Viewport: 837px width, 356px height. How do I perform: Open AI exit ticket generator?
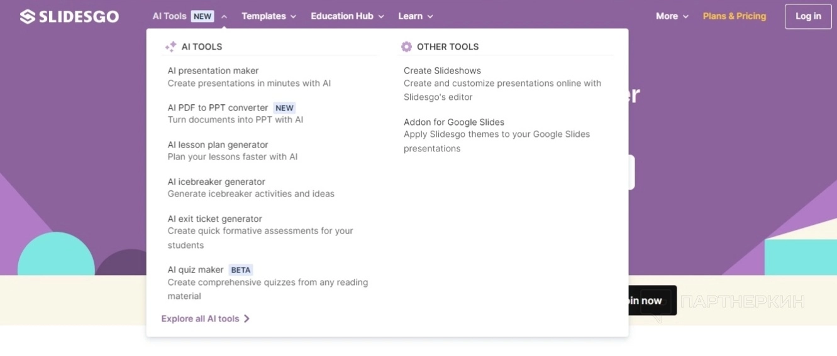[x=214, y=219]
